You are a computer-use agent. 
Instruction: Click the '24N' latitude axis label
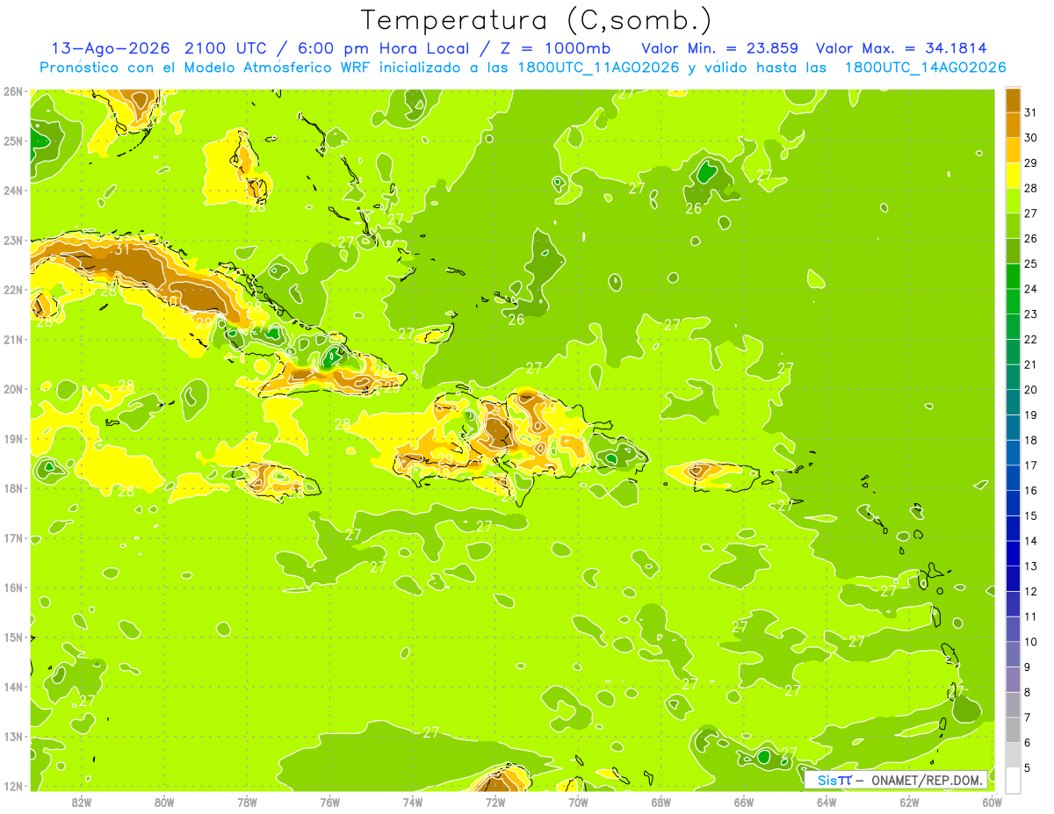13,191
